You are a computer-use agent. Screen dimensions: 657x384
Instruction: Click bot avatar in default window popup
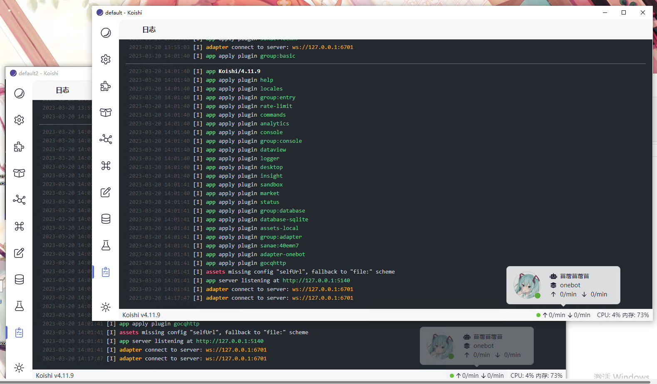pyautogui.click(x=527, y=285)
